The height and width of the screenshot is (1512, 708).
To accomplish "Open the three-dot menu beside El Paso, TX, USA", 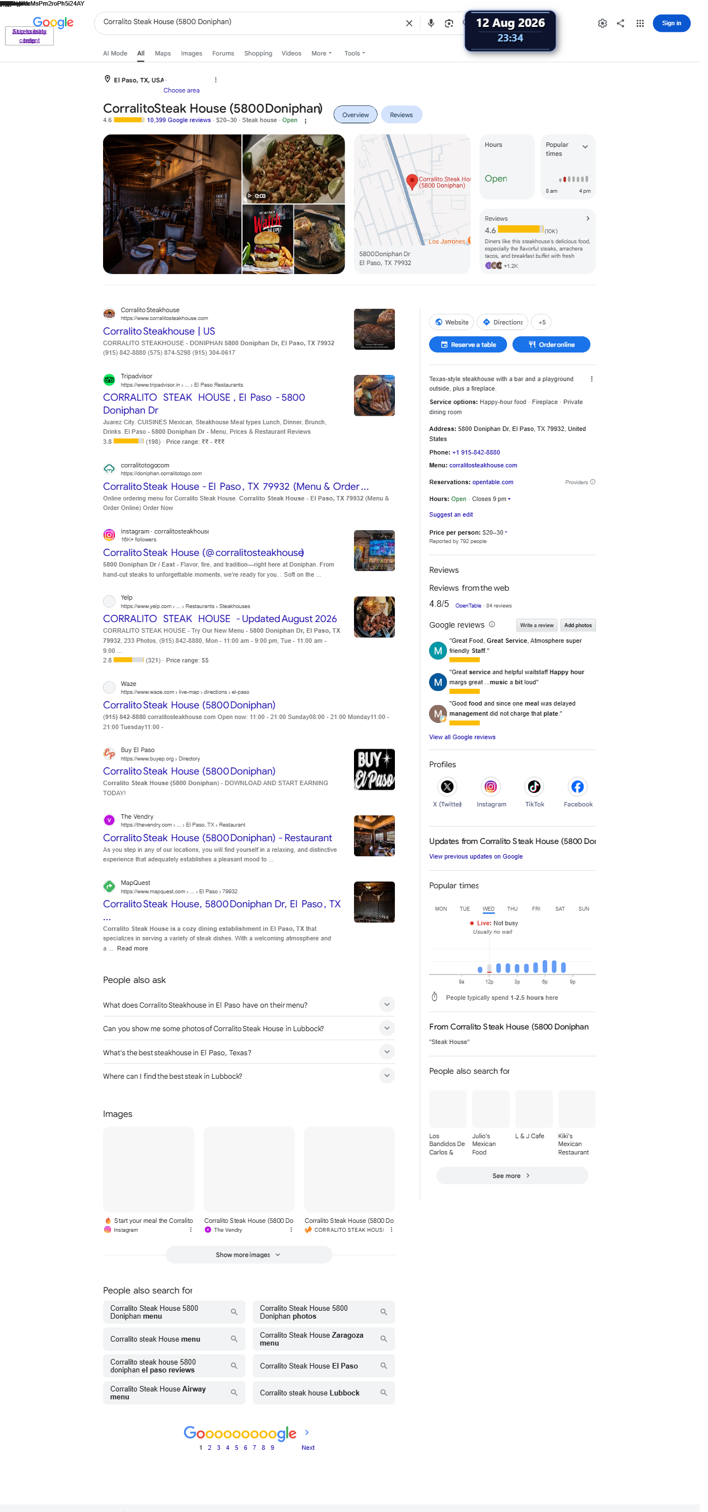I will [215, 80].
